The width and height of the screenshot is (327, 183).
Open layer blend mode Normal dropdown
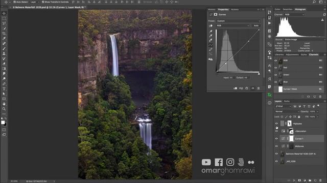point(287,111)
